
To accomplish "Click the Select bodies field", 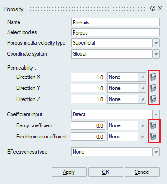I will (x=115, y=32).
